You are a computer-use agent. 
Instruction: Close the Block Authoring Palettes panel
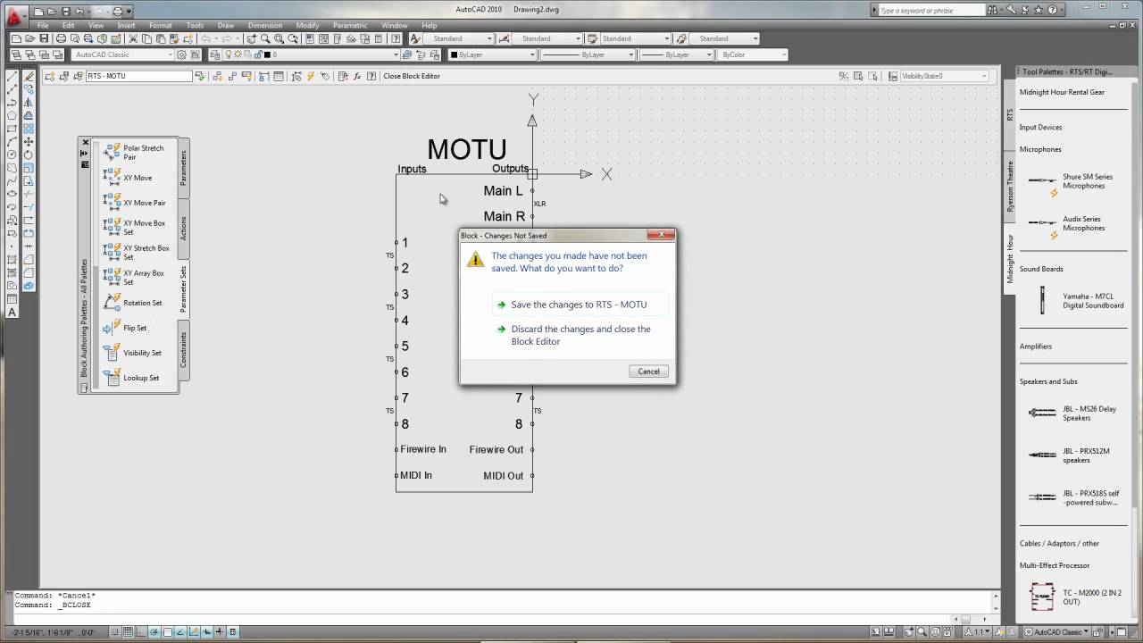85,143
